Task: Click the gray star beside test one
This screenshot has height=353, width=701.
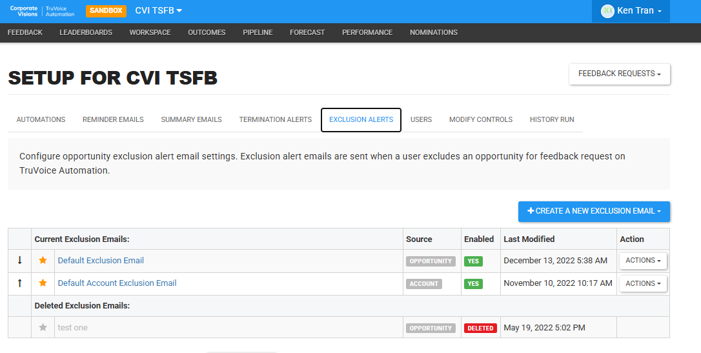Action: tap(43, 328)
